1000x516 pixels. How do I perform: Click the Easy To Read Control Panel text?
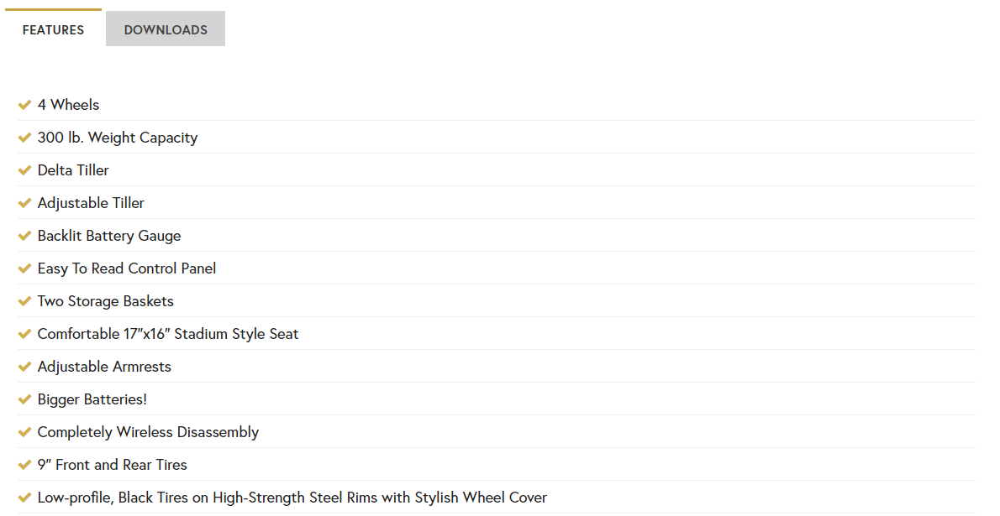point(127,268)
